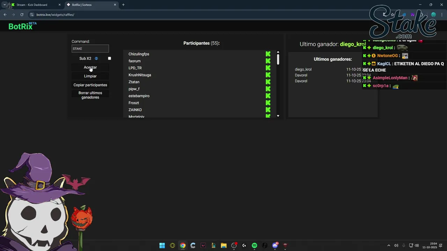Click the Ultimos ganadores heading
This screenshot has height=251, width=447.
point(333,59)
